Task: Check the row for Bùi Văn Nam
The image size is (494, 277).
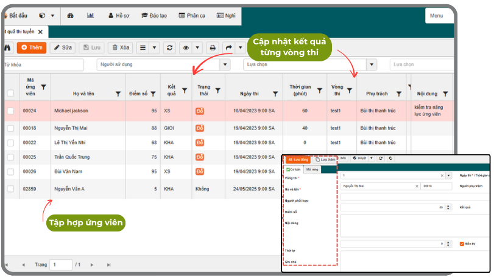Action: [11, 171]
